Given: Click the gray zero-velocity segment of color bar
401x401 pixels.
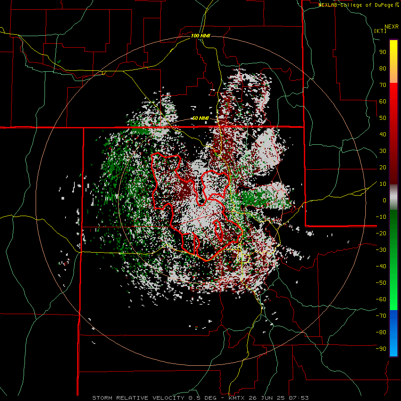Looking at the screenshot, I should tap(393, 198).
